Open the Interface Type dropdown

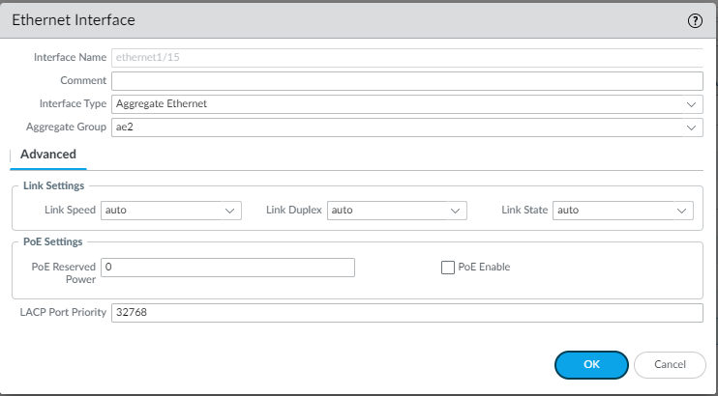[406, 103]
